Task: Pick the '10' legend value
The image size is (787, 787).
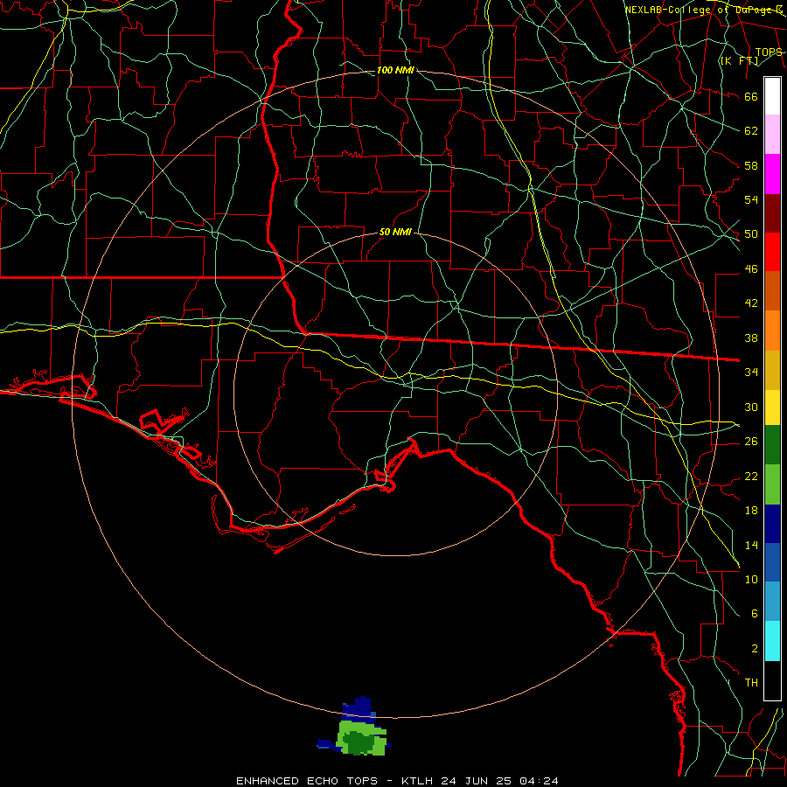Action: click(x=751, y=579)
